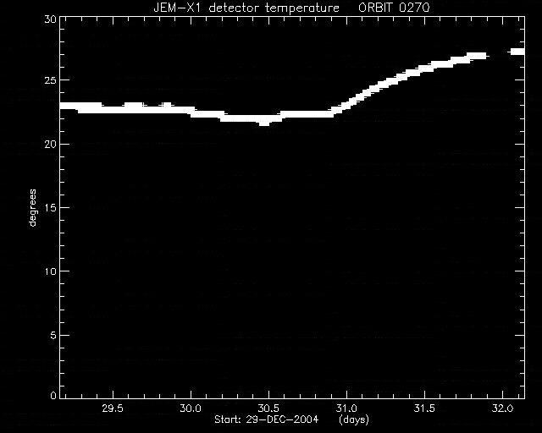Click the y-axis value 10
This screenshot has height=433, width=542.
pos(50,271)
